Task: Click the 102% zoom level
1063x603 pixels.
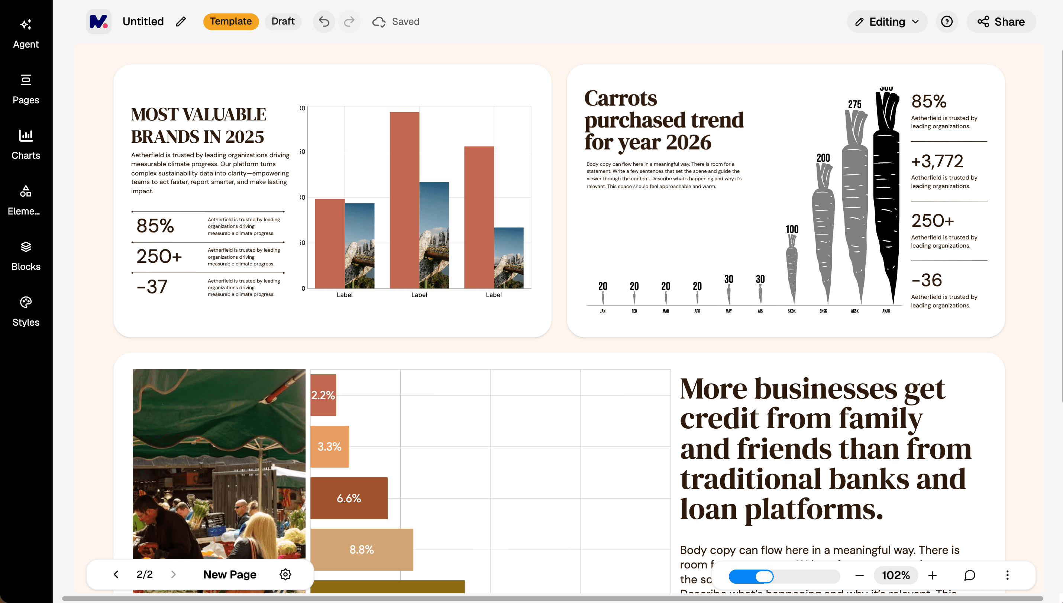Action: tap(896, 575)
